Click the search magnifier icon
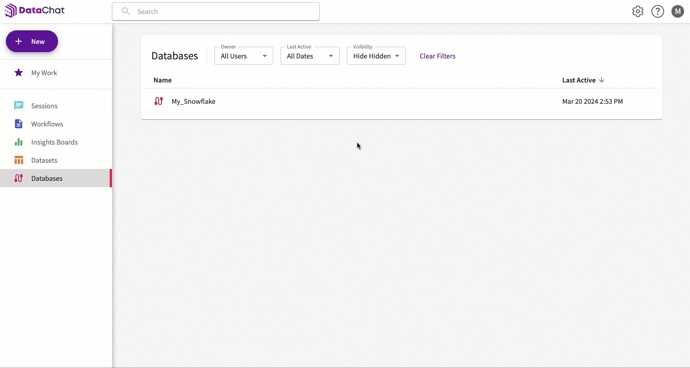The height and width of the screenshot is (368, 690). (126, 11)
